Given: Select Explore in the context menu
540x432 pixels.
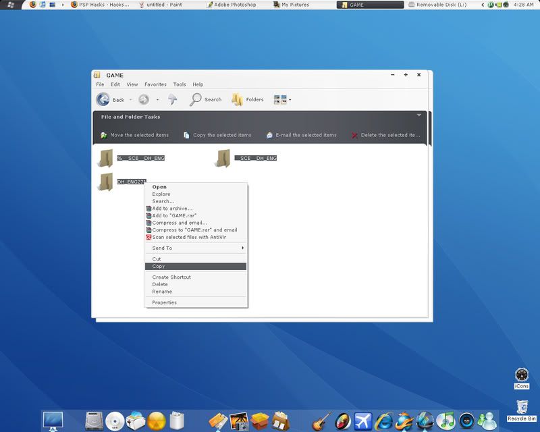Looking at the screenshot, I should click(x=196, y=194).
